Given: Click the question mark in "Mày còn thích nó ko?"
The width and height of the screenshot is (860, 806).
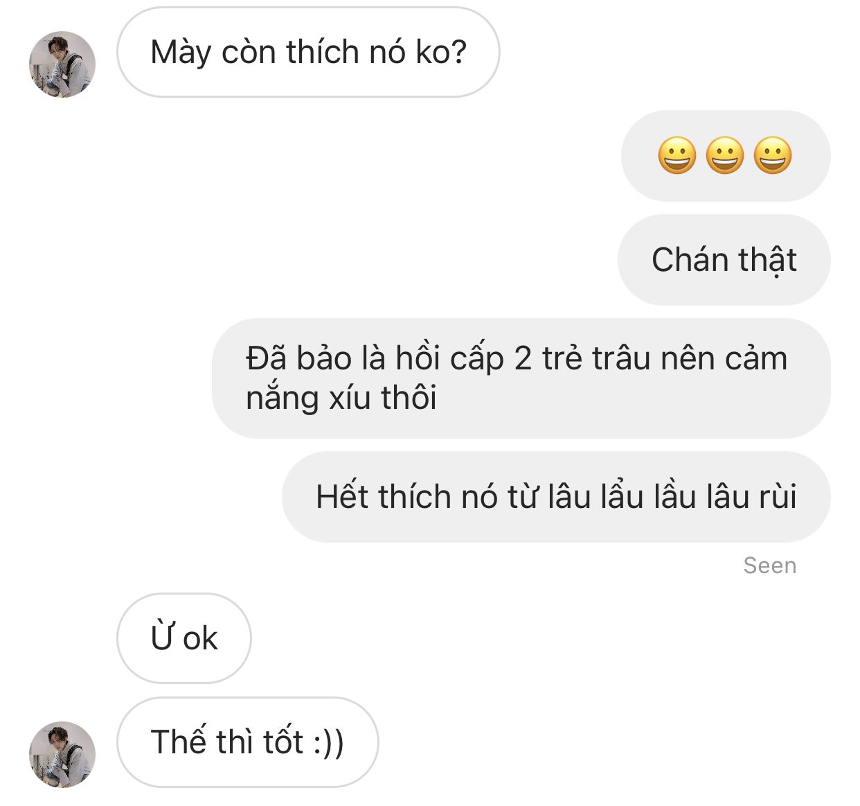Looking at the screenshot, I should 458,52.
